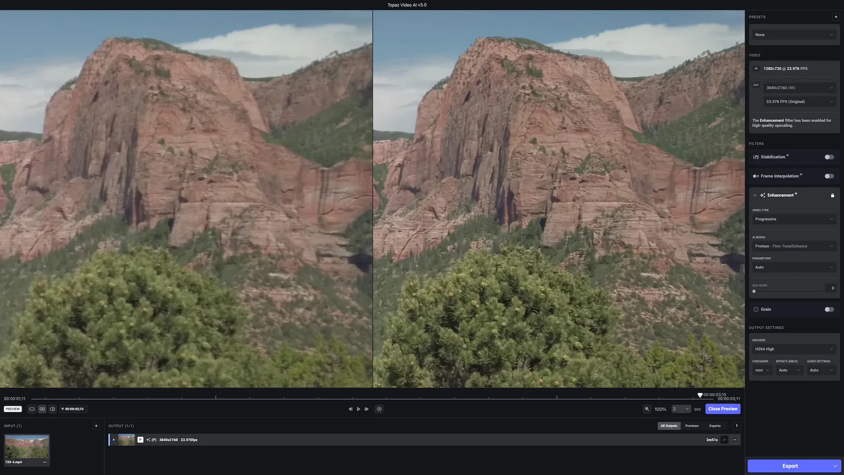Screen dimensions: 844x475
Task: Select the Encoder H264 High dropdown
Action: click(x=793, y=349)
